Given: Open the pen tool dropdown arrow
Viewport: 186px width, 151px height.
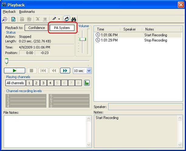Looking at the screenshot, I should (x=59, y=19).
